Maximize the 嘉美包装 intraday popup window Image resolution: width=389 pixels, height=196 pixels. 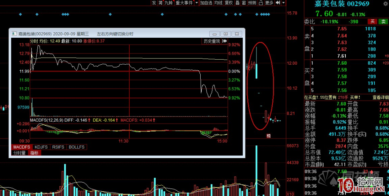(225, 34)
